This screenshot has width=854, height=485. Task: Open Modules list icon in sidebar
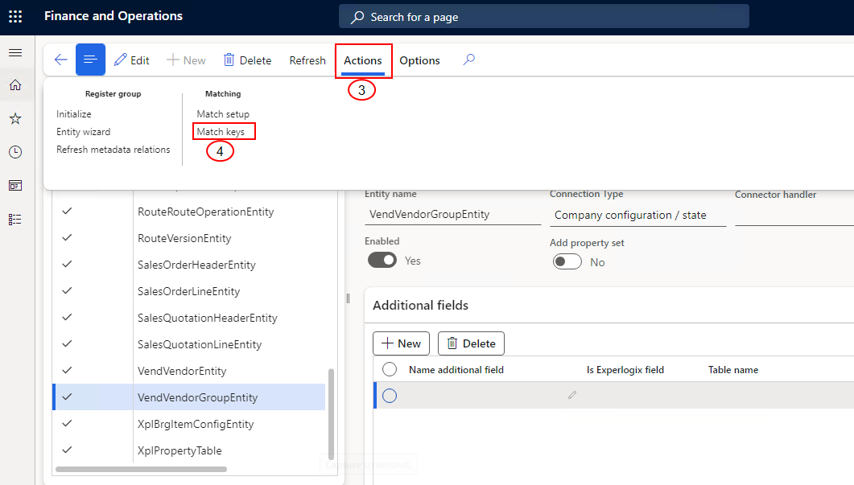tap(15, 220)
